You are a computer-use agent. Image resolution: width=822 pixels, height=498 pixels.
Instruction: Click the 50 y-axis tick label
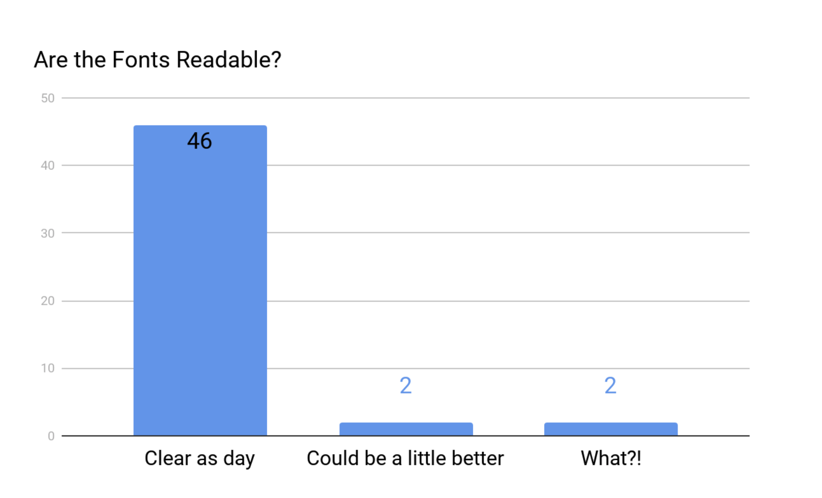pos(48,98)
